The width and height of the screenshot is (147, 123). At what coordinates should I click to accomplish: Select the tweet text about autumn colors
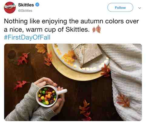pos(71,25)
